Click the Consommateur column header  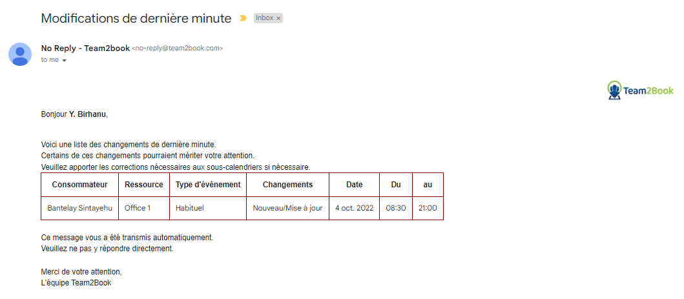(x=80, y=184)
